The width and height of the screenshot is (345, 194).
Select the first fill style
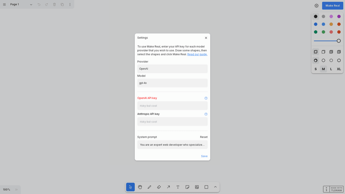tap(316, 52)
